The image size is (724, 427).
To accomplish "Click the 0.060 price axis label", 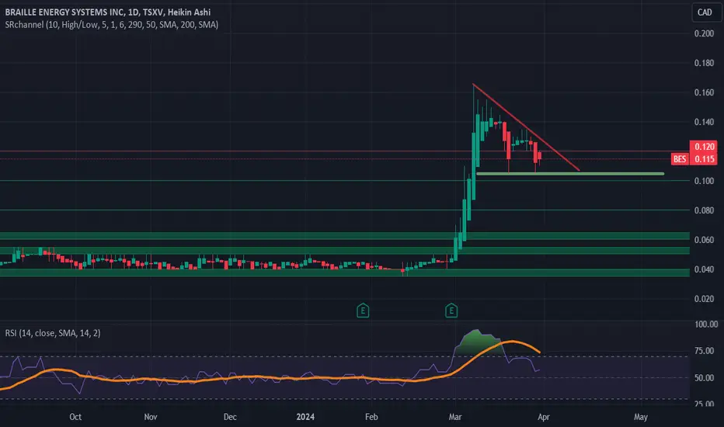I will coord(704,240).
